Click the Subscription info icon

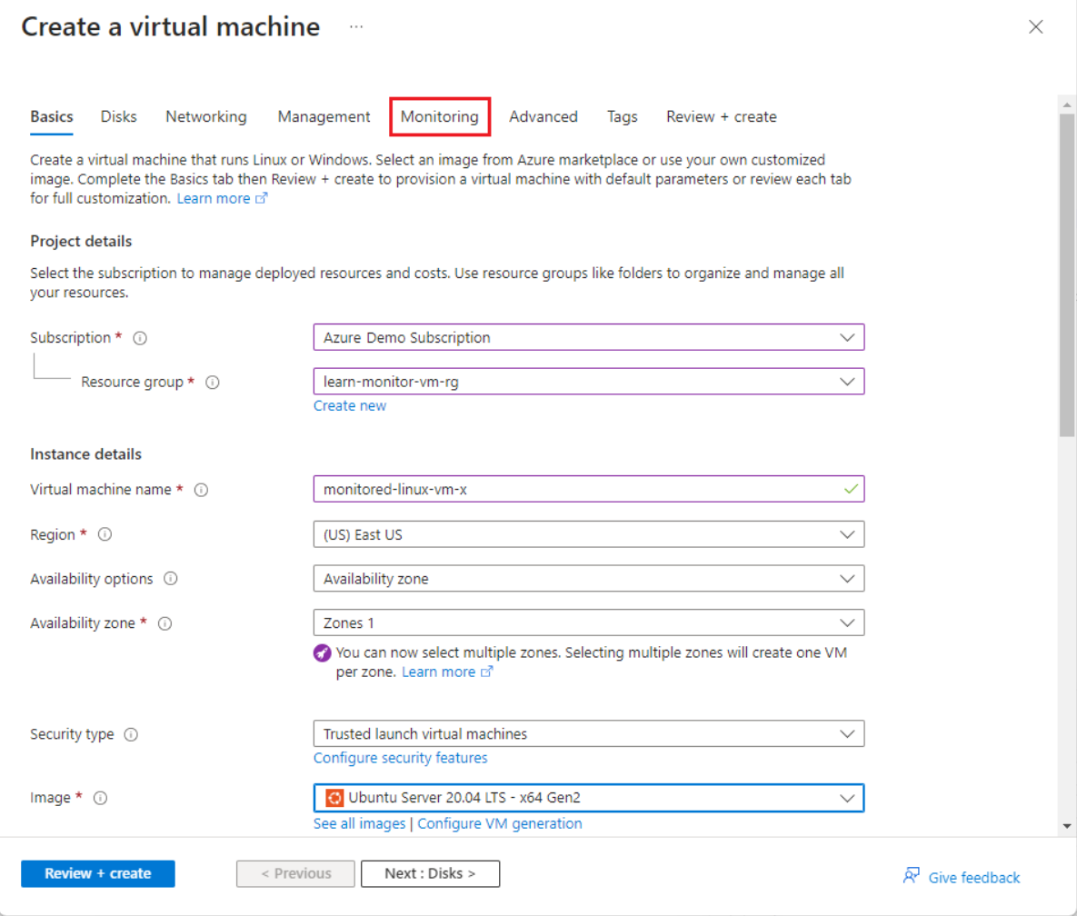point(140,337)
